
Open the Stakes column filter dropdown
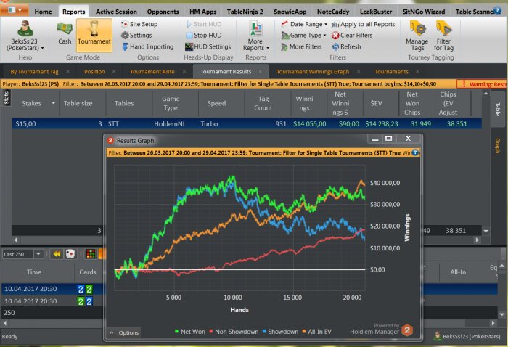53,103
